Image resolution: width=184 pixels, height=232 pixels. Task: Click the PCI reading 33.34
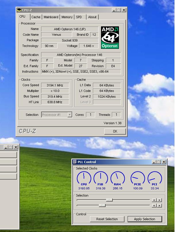click(155, 188)
